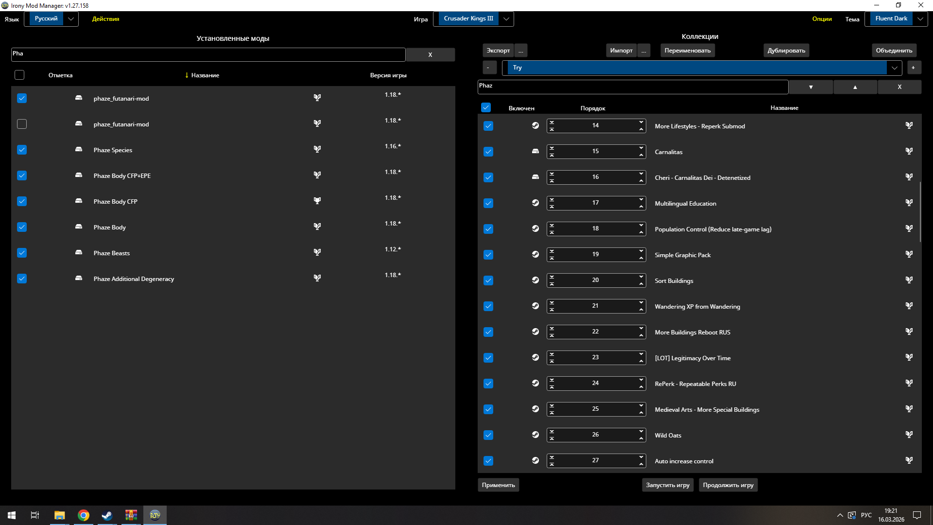
Task: Click the Версия игры column header
Action: click(x=388, y=75)
